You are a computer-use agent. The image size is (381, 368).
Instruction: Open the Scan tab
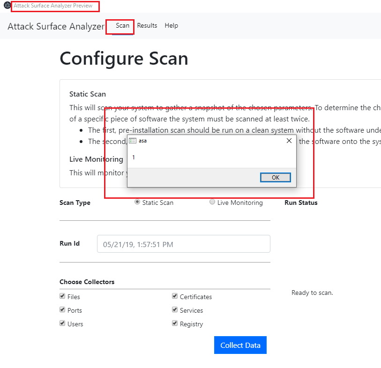coord(122,25)
